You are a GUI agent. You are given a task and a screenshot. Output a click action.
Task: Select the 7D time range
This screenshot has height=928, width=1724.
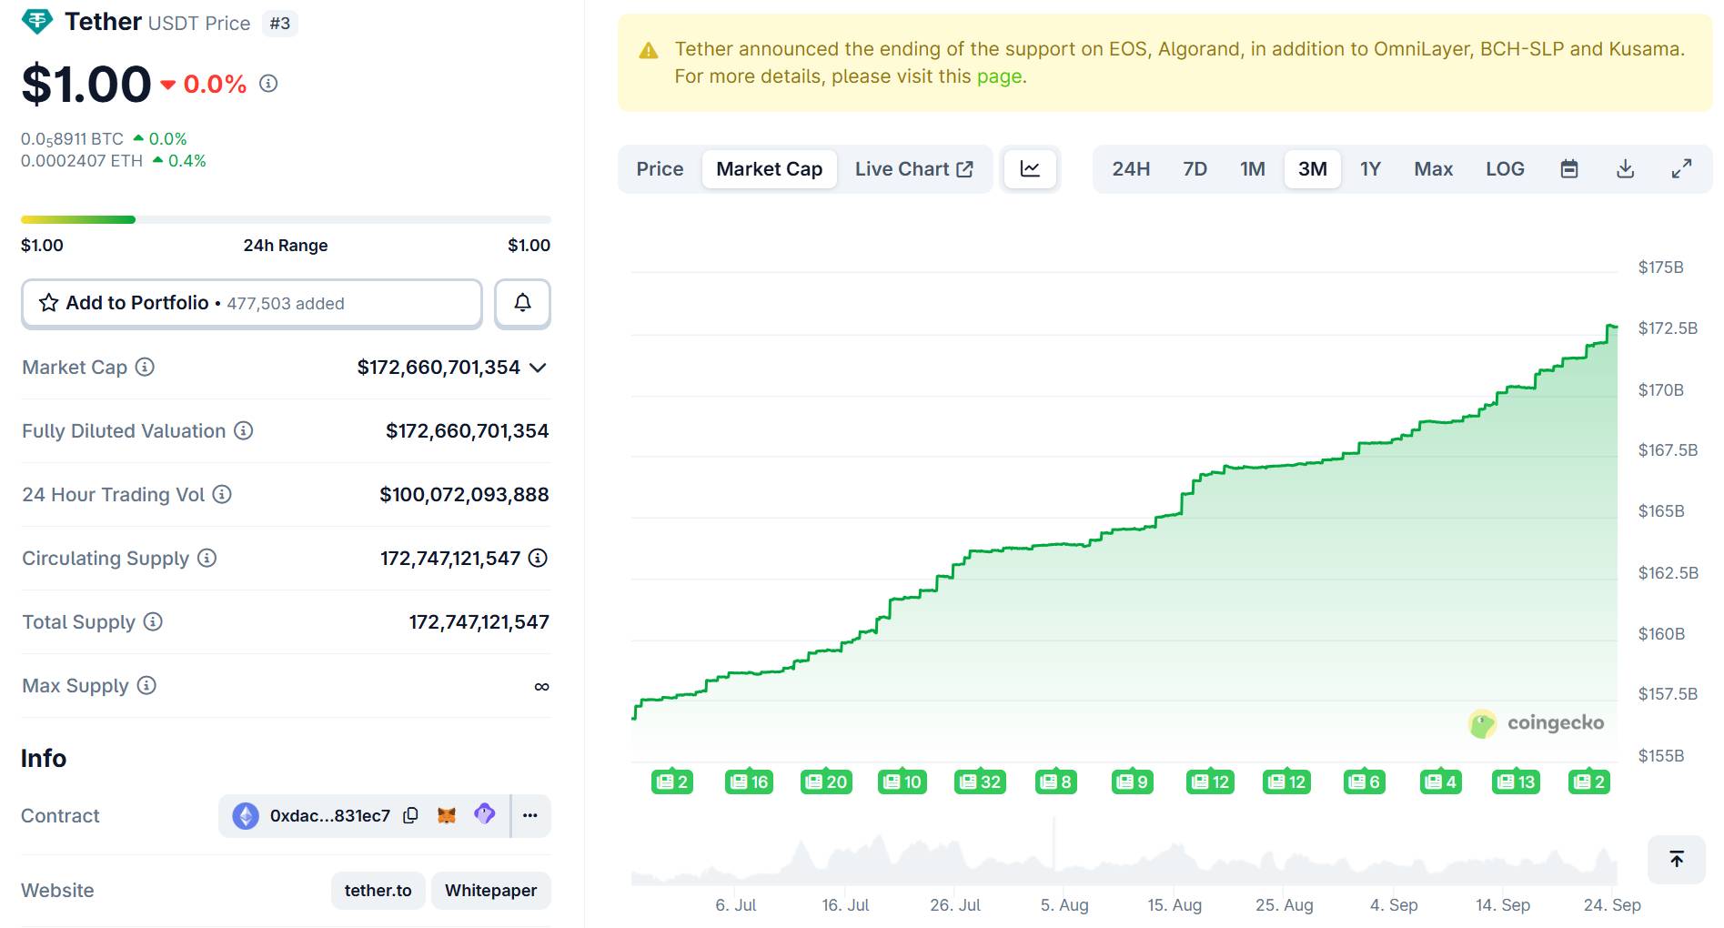coord(1195,169)
